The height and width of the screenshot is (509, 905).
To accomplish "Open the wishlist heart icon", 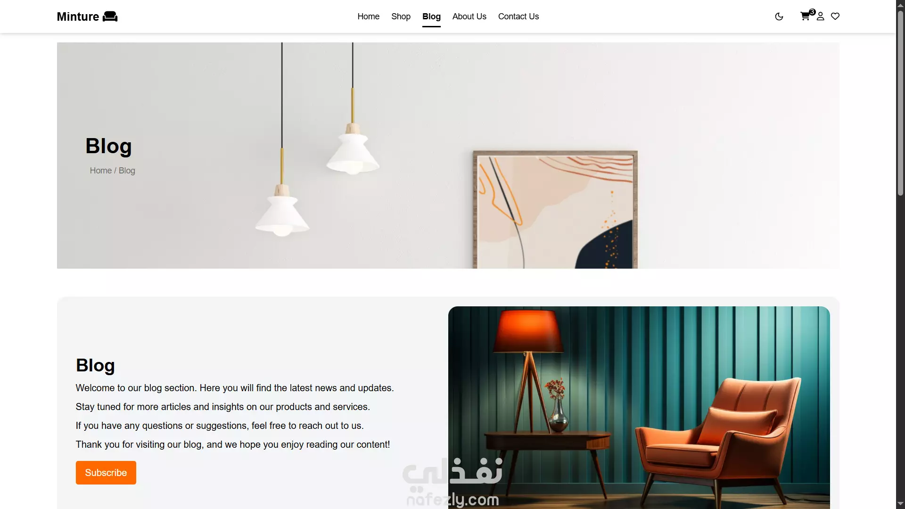I will click(835, 16).
